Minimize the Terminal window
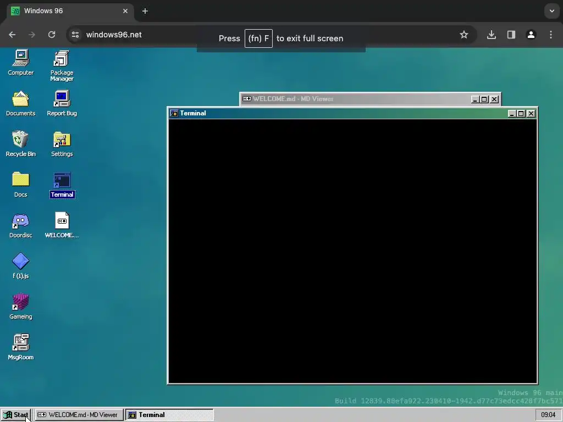The height and width of the screenshot is (422, 563). [x=512, y=114]
